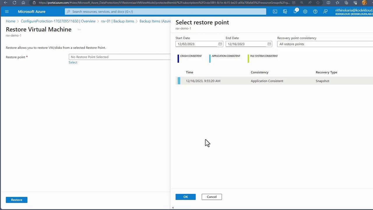373x210 pixels.
Task: Click the CRASH CONSISTENT legend label
Action: pyautogui.click(x=191, y=56)
